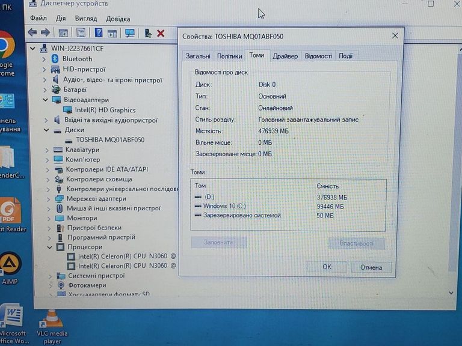
Task: Expand the Bluetooth category
Action: [44, 59]
